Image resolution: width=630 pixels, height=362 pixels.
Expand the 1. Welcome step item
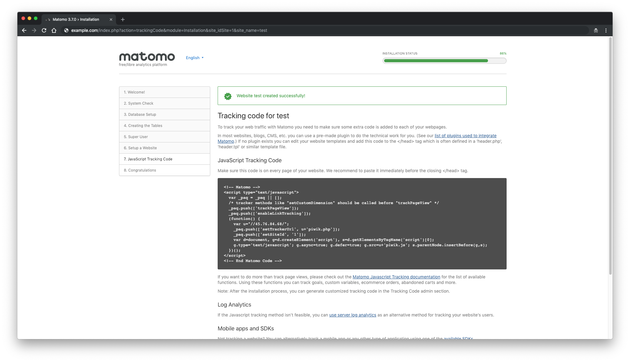164,92
